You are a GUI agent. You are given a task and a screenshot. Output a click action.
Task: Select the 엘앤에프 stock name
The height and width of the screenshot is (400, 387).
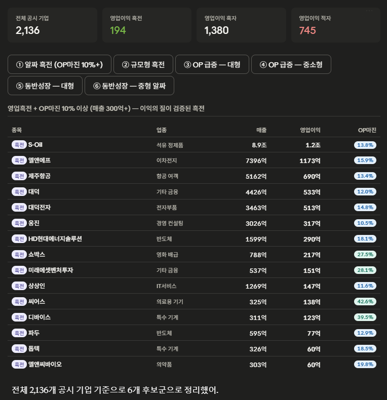click(40, 160)
